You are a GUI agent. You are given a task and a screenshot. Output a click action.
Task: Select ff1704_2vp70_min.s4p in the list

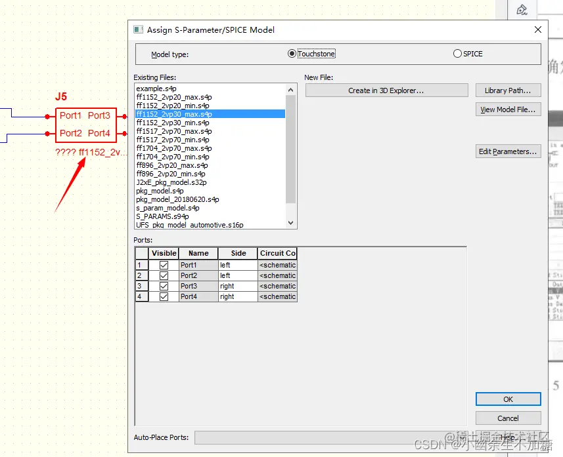click(210, 157)
